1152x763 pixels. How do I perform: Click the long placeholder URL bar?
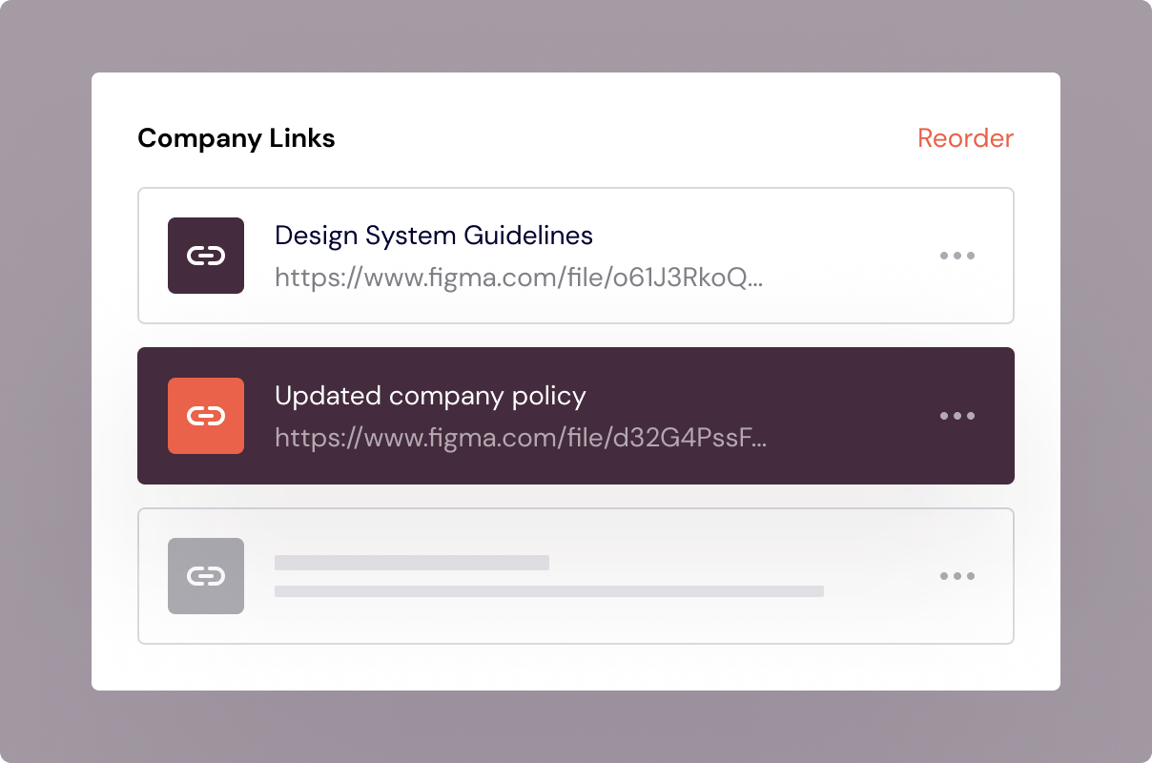548,591
